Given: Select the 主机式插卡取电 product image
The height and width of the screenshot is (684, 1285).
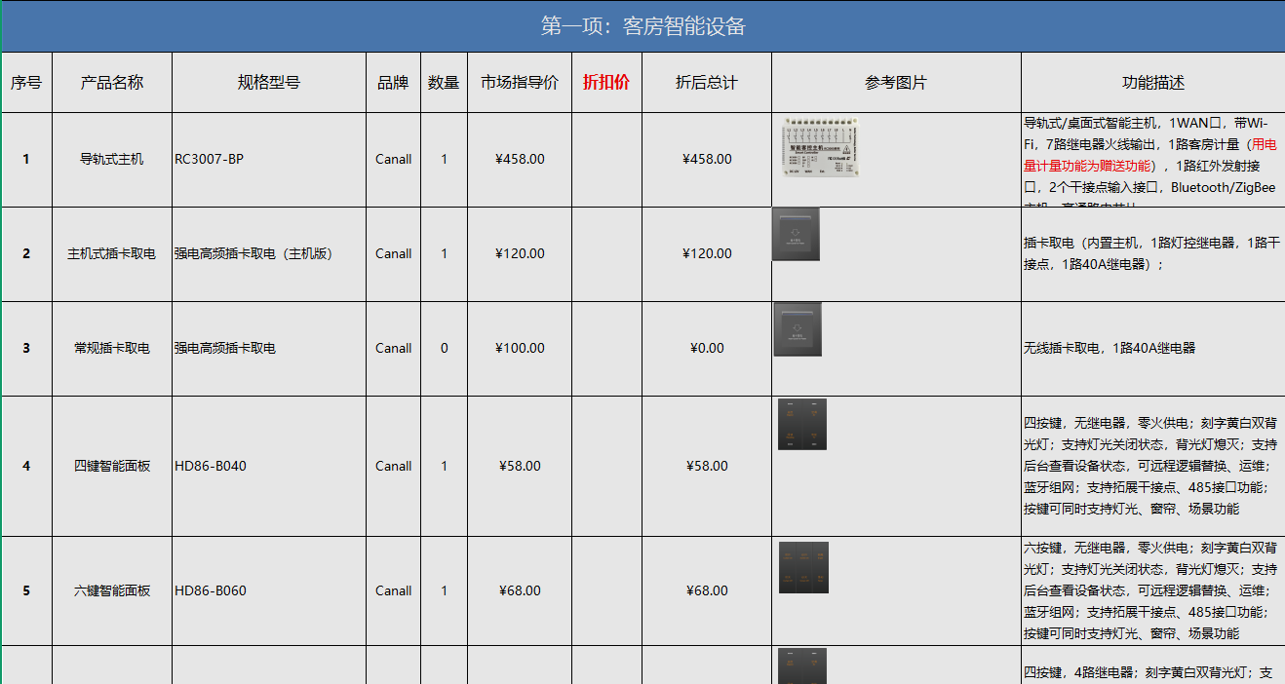Looking at the screenshot, I should [796, 235].
